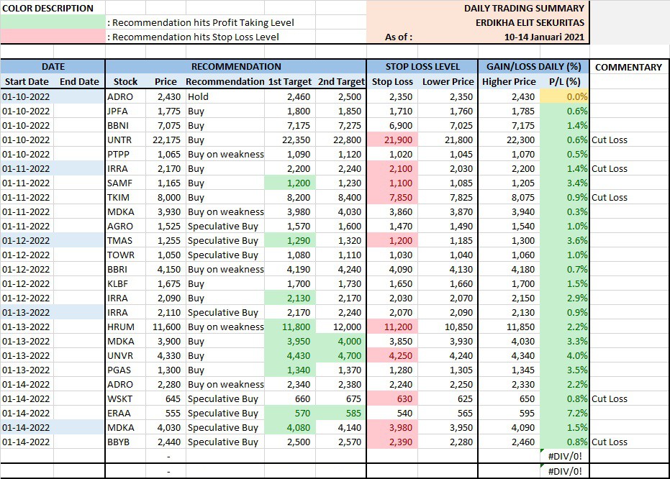Click the COLOR DESCRIPTION heading cell
This screenshot has height=479, width=670.
[x=47, y=8]
